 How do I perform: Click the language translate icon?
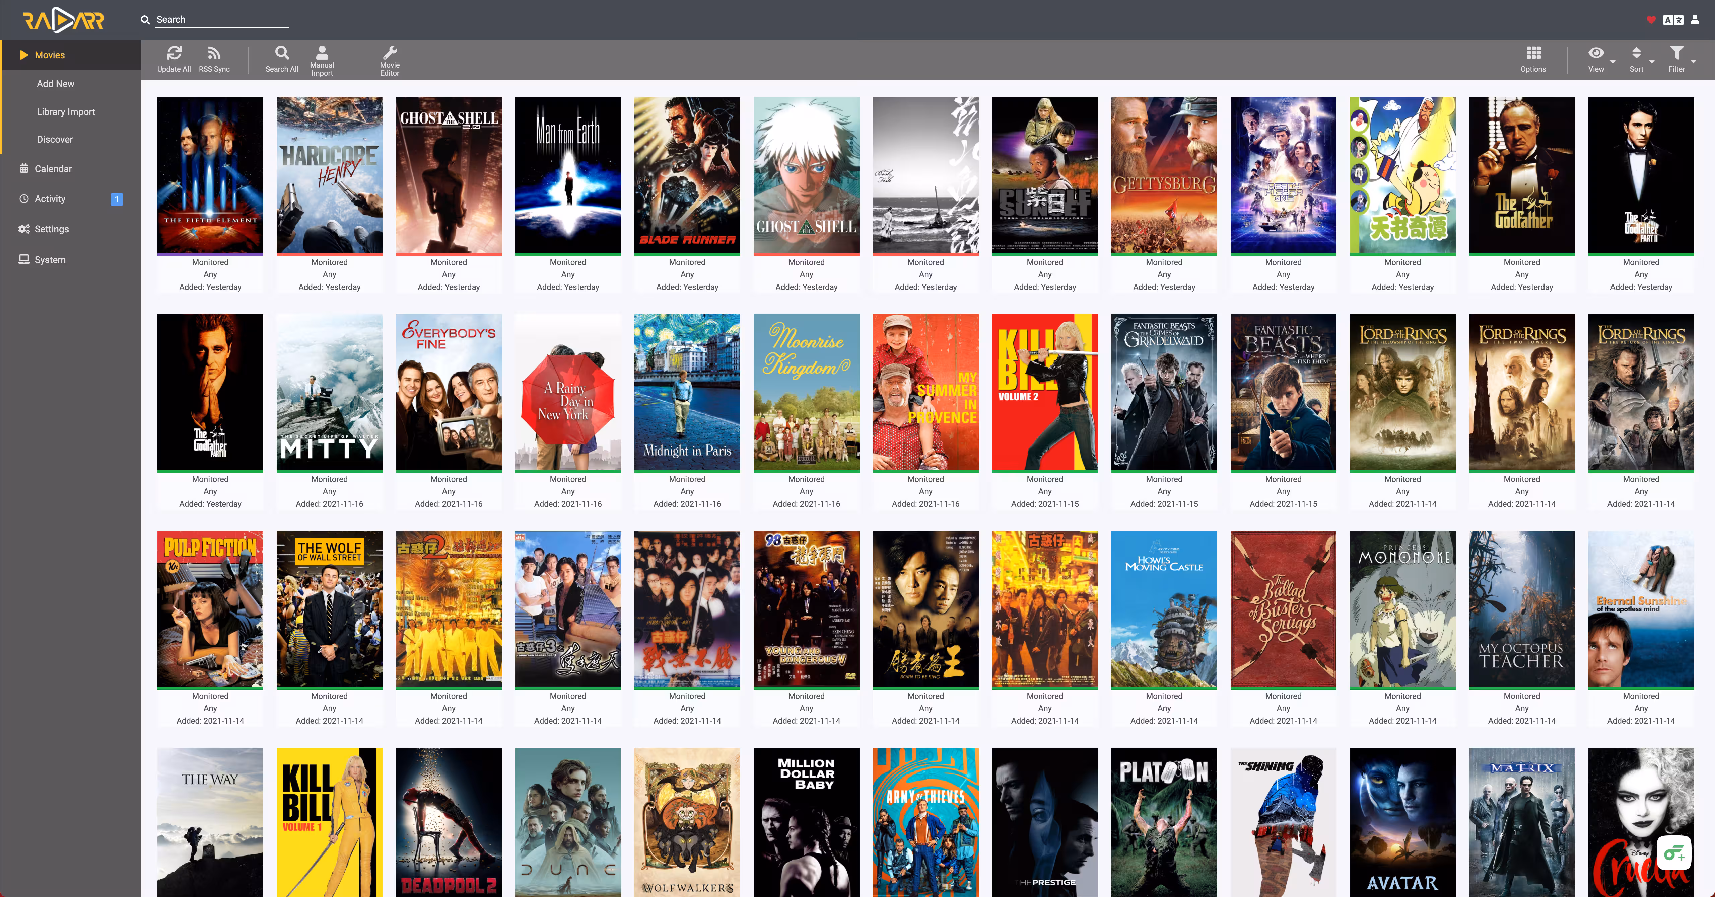1673,20
